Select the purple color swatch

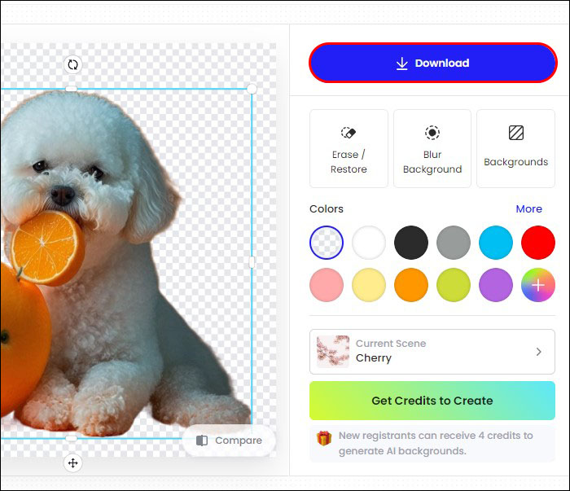pos(496,285)
